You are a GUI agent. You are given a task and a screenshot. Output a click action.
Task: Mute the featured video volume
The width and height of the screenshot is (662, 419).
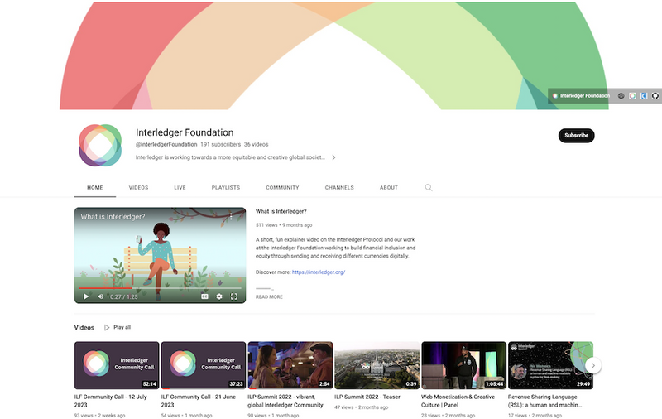coord(101,296)
